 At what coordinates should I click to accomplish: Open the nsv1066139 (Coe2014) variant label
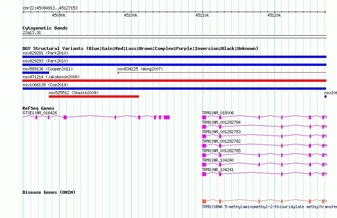pos(45,85)
